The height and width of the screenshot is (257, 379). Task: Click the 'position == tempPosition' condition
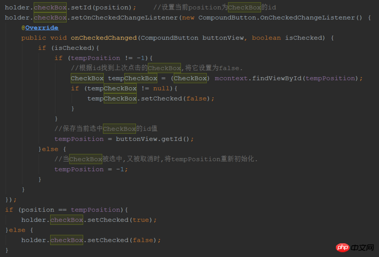(71, 210)
